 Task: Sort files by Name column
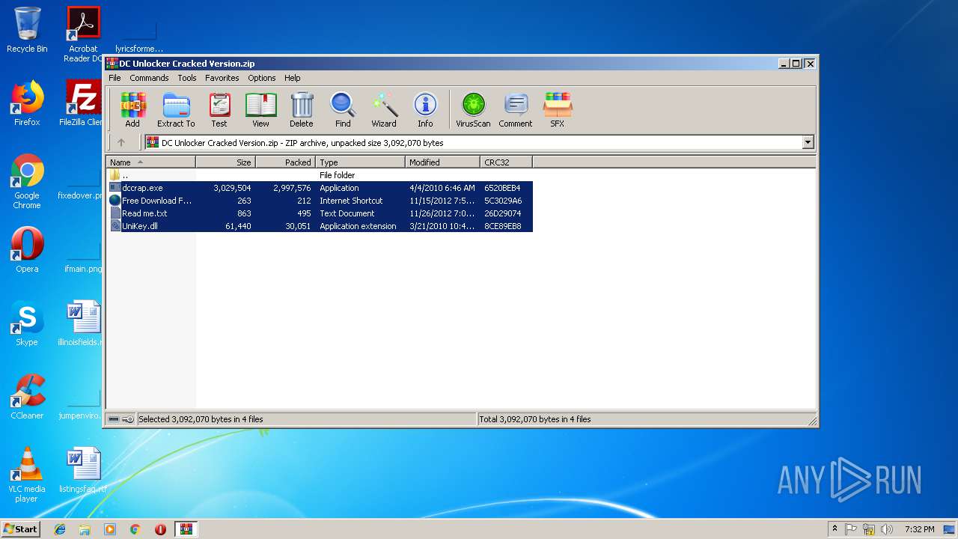(150, 162)
